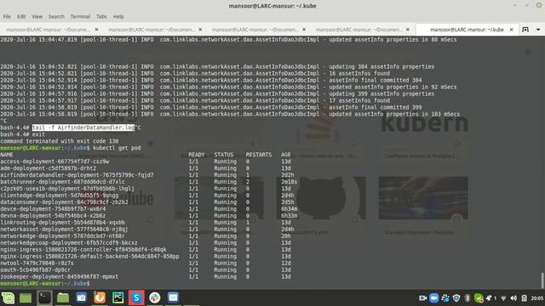Click pod devce-deployment-7548b9f7b7-wx6r4
This screenshot has width=545, height=306.
point(53,209)
